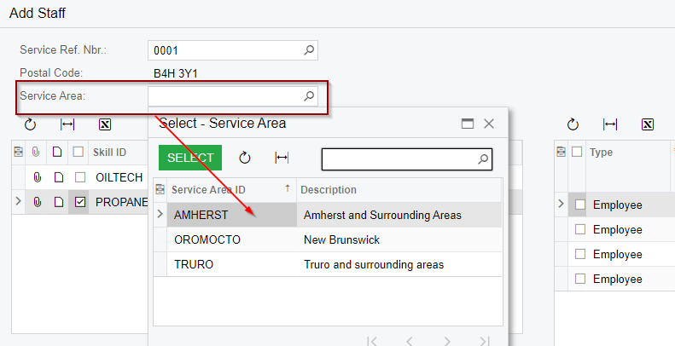
Task: Expand the AMHERST row arrow
Action: click(x=160, y=215)
